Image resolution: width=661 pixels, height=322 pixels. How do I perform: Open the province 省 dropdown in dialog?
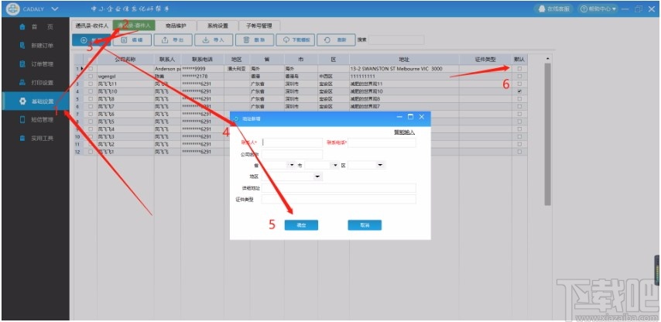[x=291, y=165]
